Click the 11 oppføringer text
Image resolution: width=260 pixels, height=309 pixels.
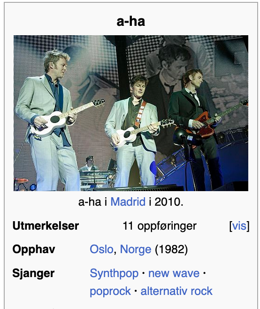point(160,226)
